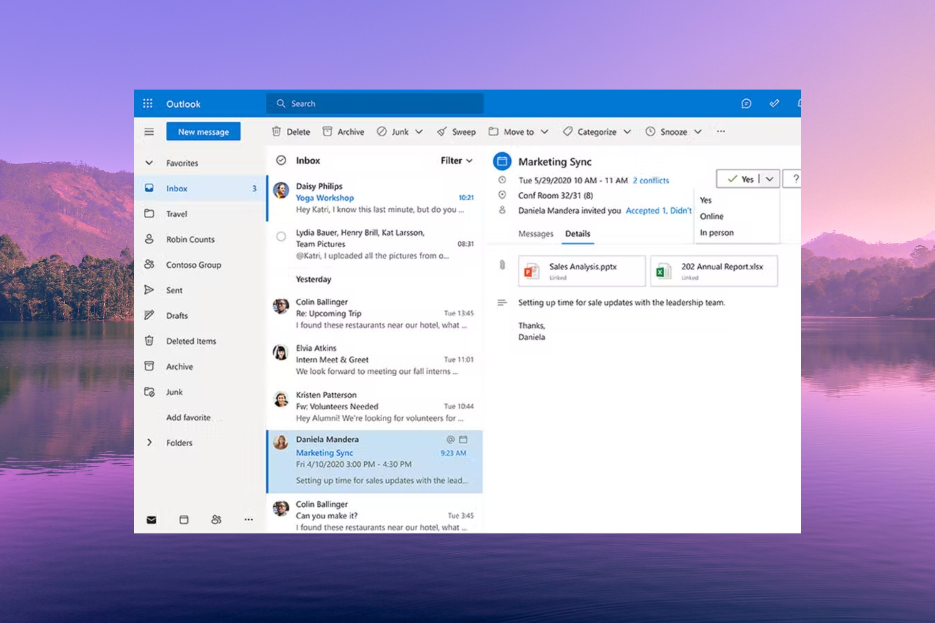This screenshot has width=935, height=623.
Task: Switch to People icon at bottom
Action: point(216,520)
